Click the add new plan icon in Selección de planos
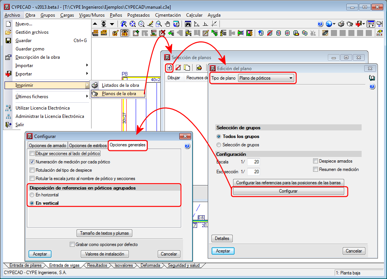The width and height of the screenshot is (387, 279). (x=169, y=67)
